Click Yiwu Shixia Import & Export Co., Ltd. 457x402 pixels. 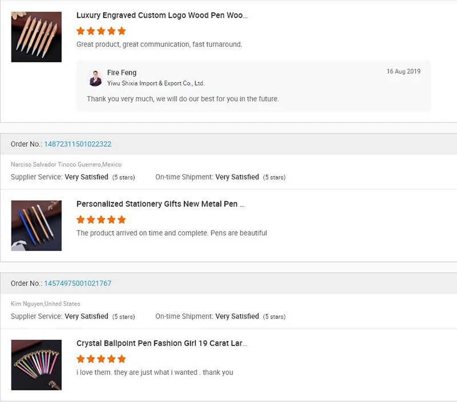pos(155,83)
